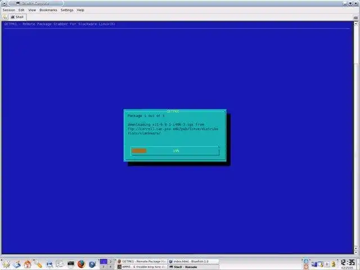Open the Help menu
The height and width of the screenshot is (270, 360).
coord(80,10)
